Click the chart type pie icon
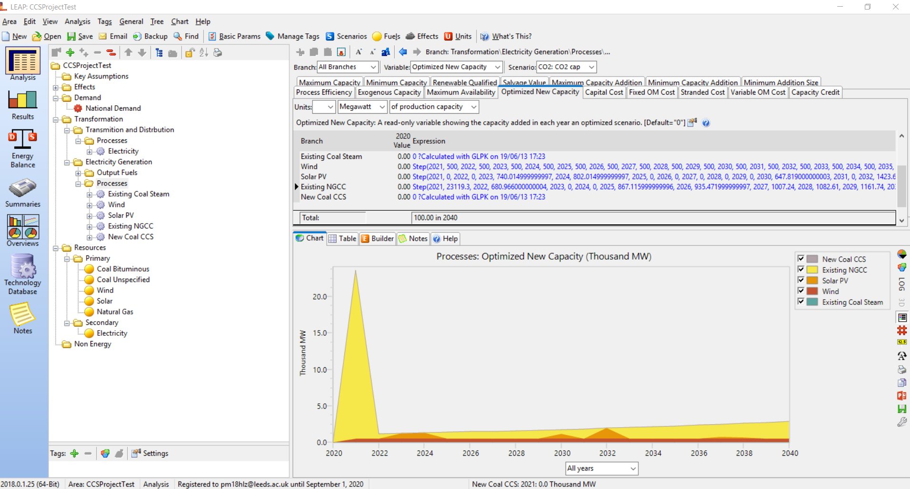 click(x=902, y=254)
